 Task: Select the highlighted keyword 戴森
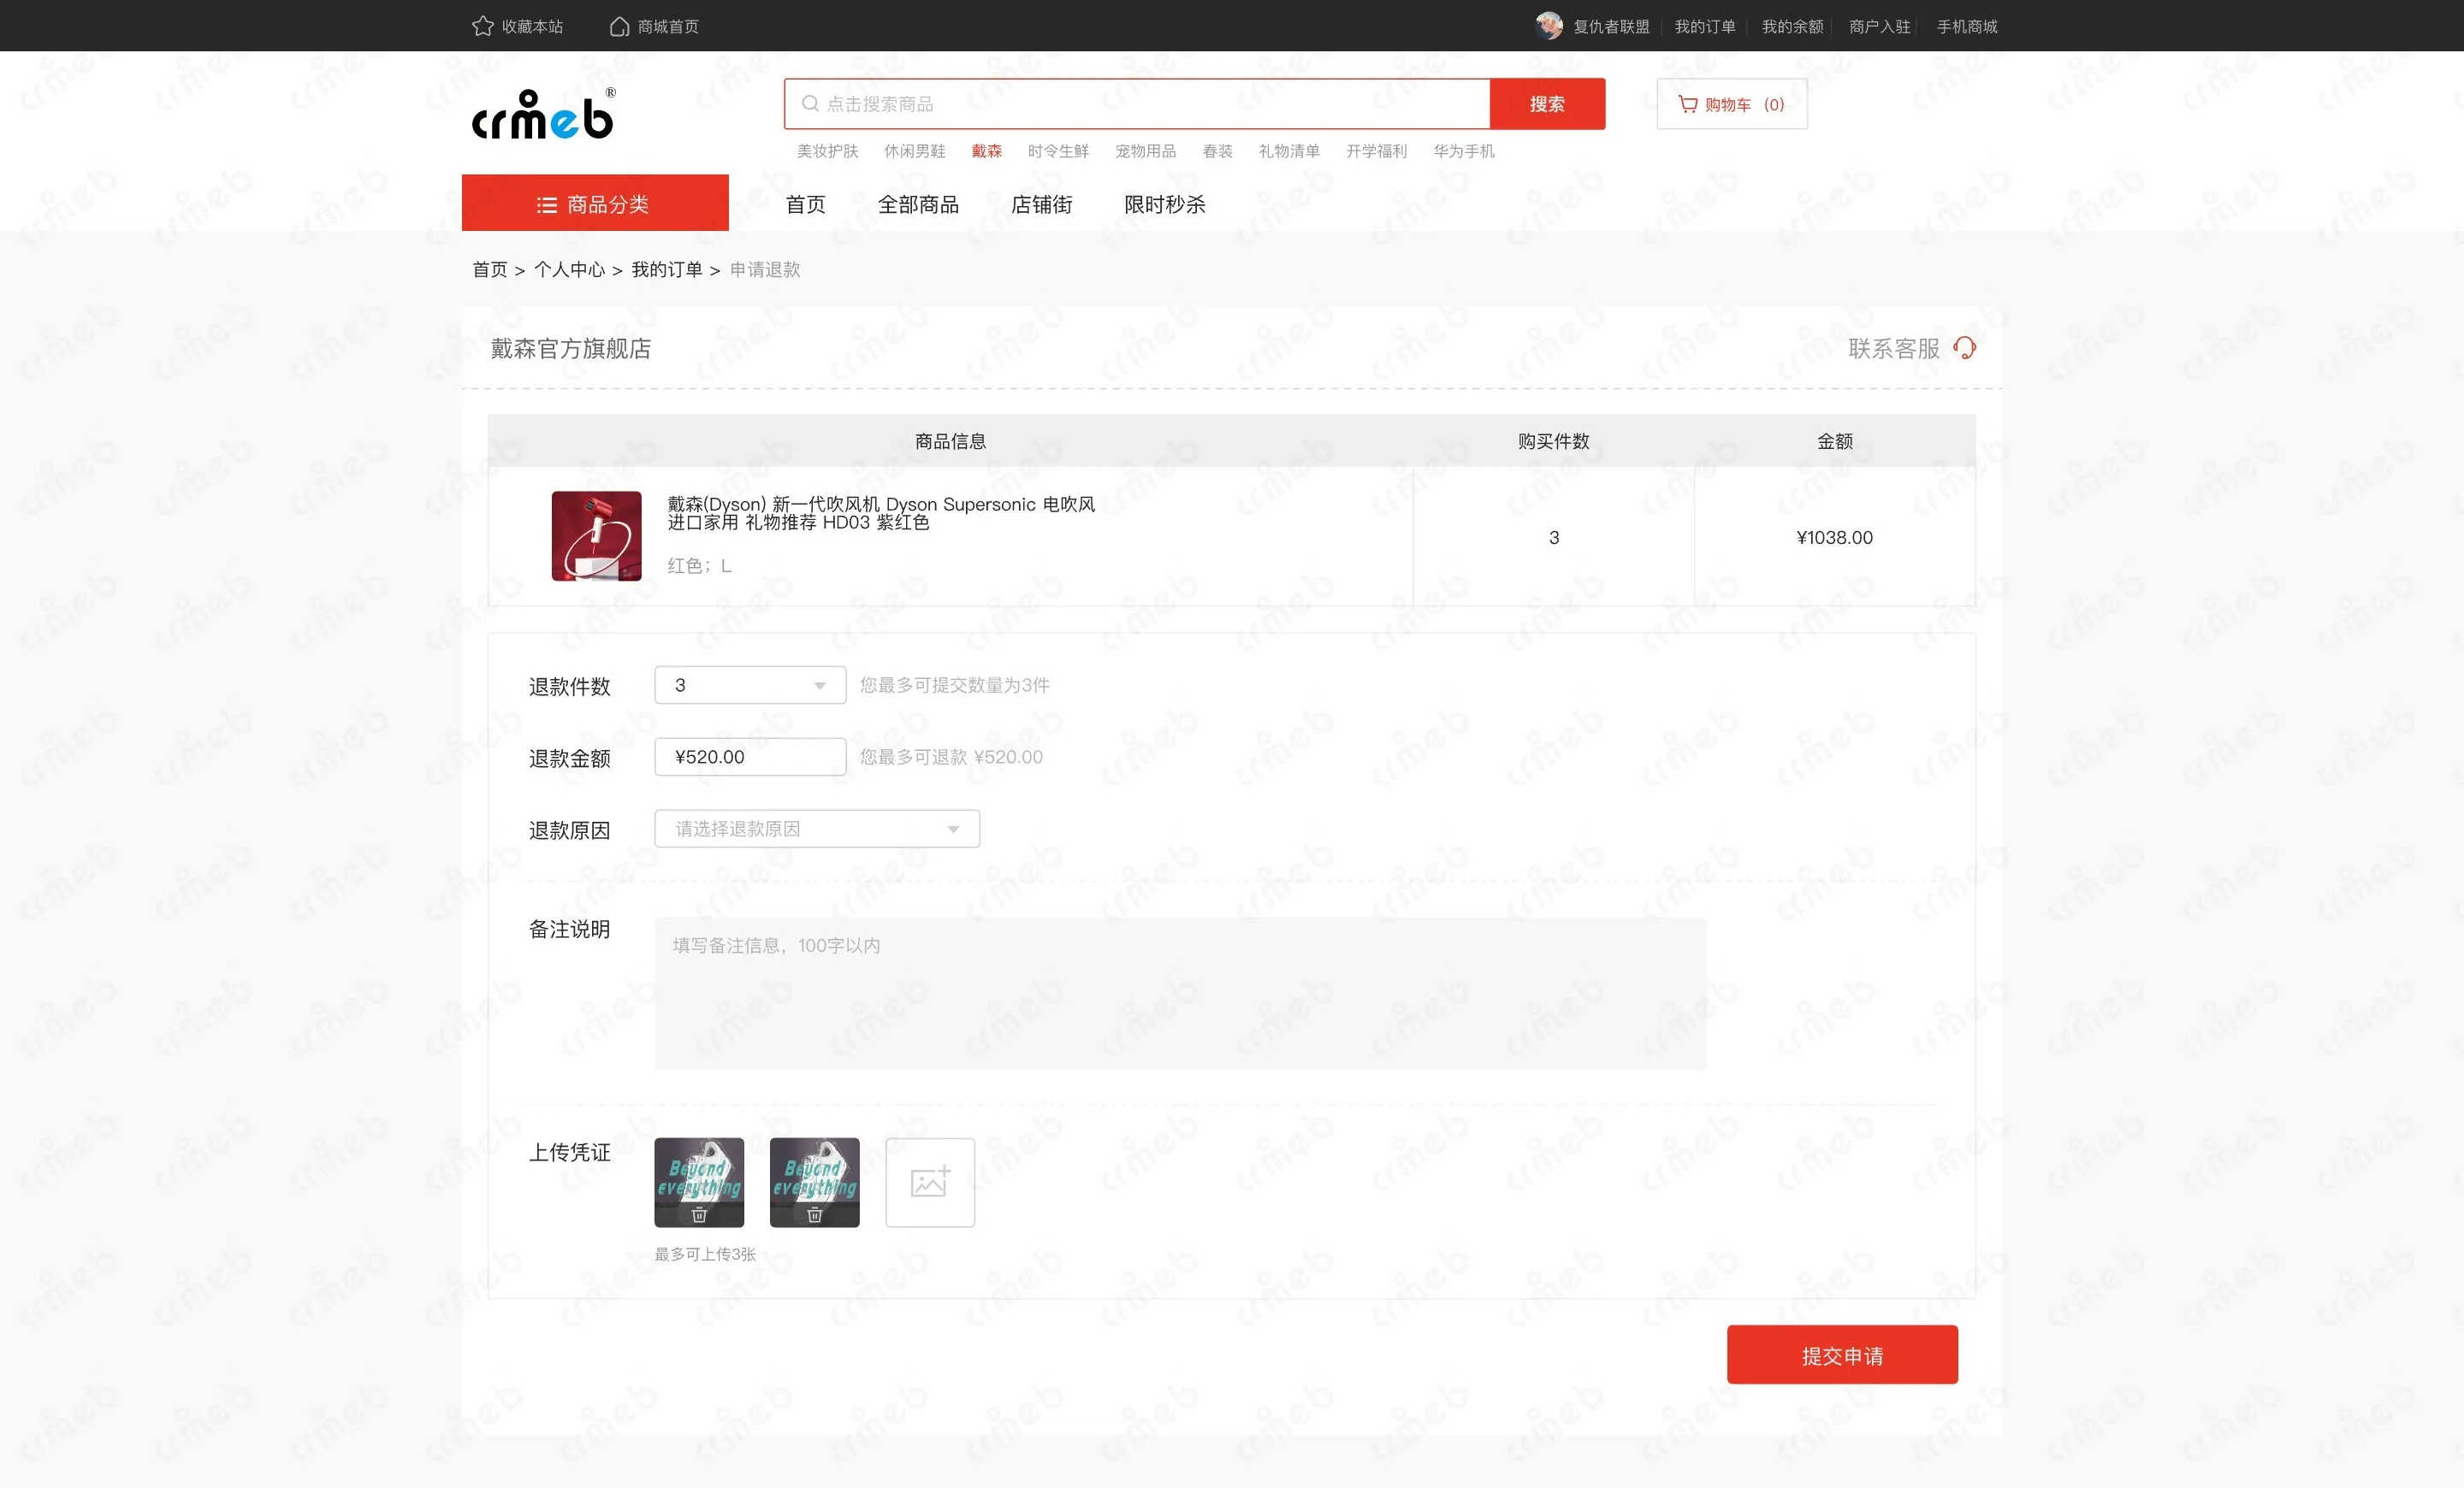tap(986, 151)
